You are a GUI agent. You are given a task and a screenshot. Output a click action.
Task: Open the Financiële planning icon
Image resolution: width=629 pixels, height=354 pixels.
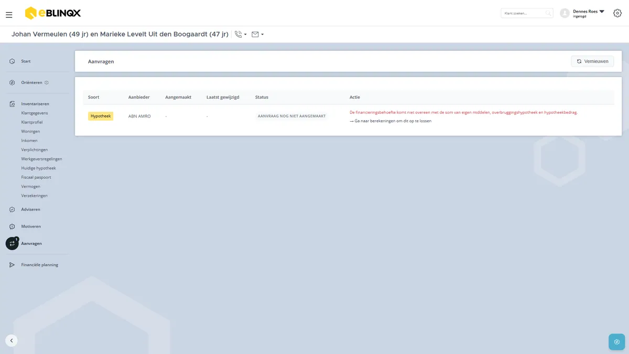[x=12, y=265]
